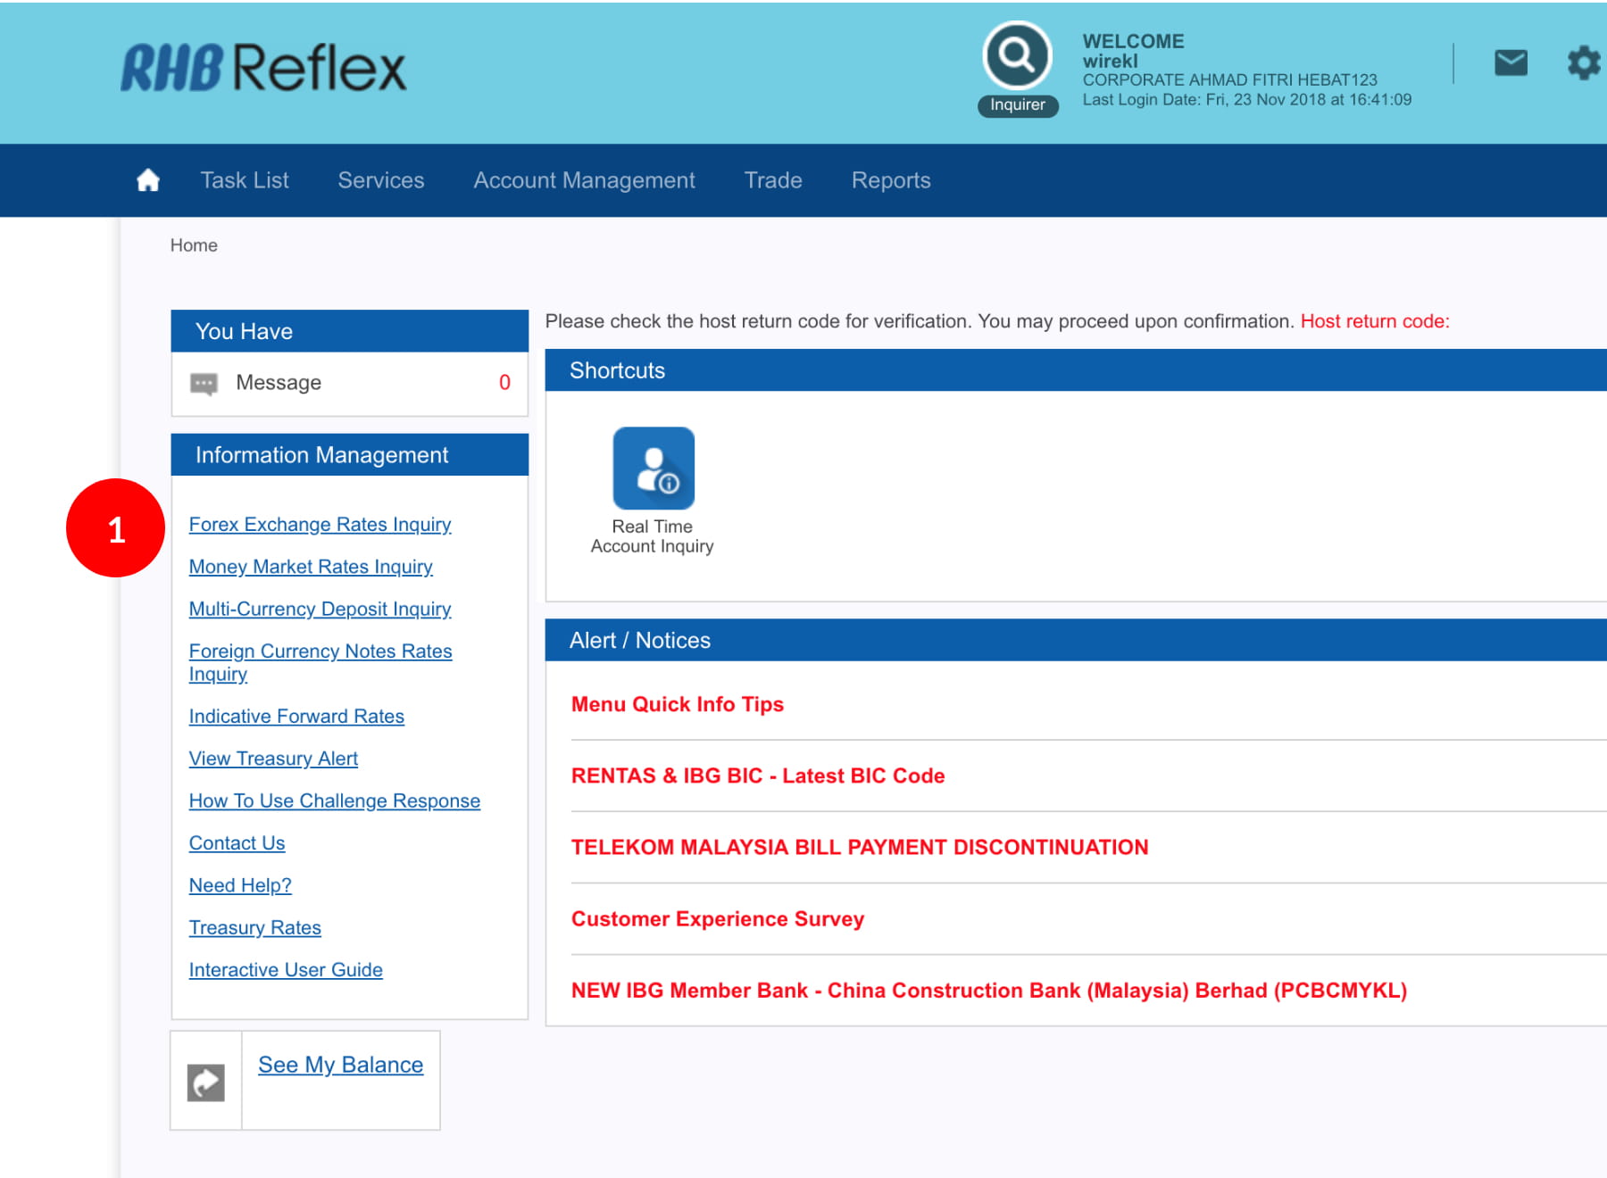Click the See My Balance link
The width and height of the screenshot is (1607, 1178).
[340, 1065]
